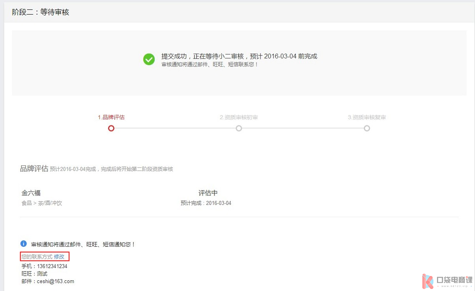Click the 评估中 status text

(x=208, y=193)
